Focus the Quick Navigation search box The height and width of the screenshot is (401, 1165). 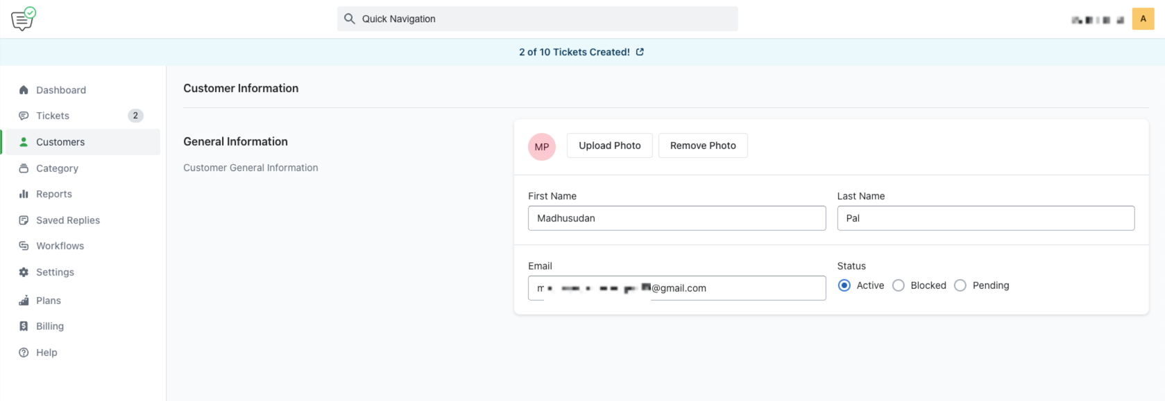coord(538,19)
